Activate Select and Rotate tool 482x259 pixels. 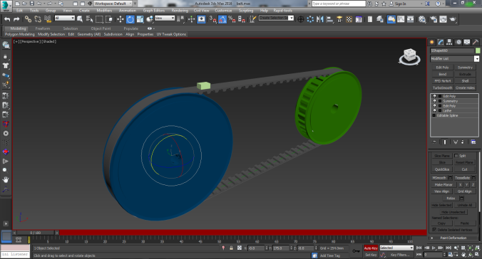coord(130,19)
